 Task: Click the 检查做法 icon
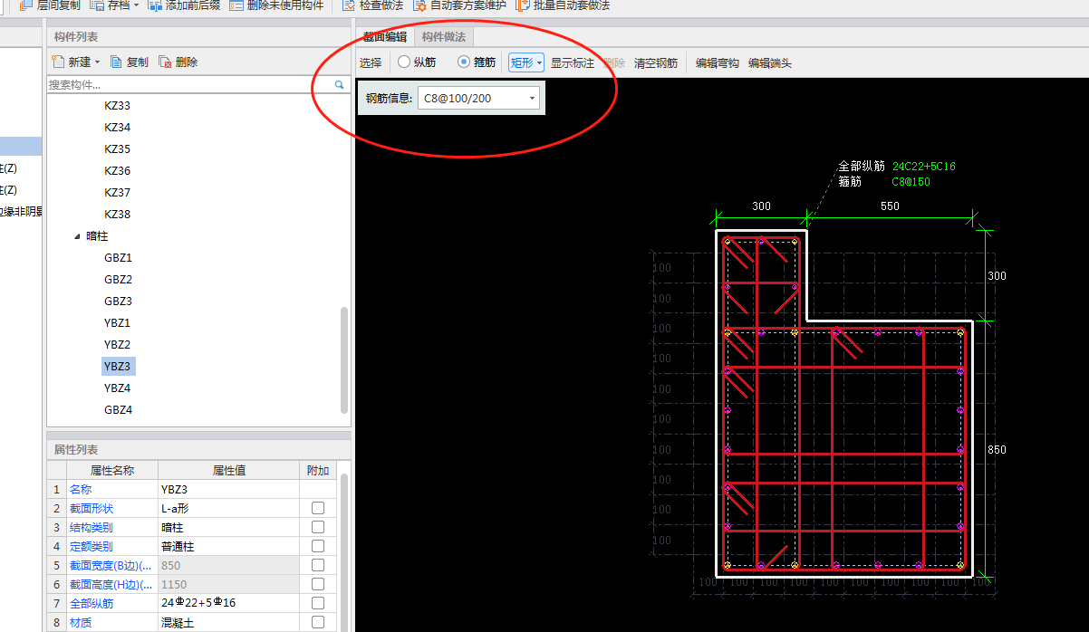click(x=349, y=5)
